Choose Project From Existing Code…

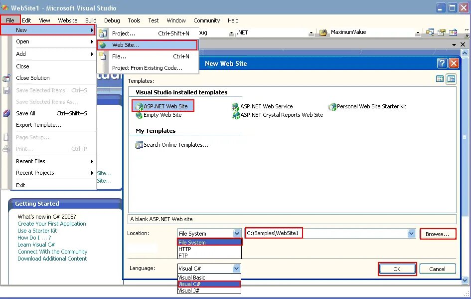click(147, 68)
